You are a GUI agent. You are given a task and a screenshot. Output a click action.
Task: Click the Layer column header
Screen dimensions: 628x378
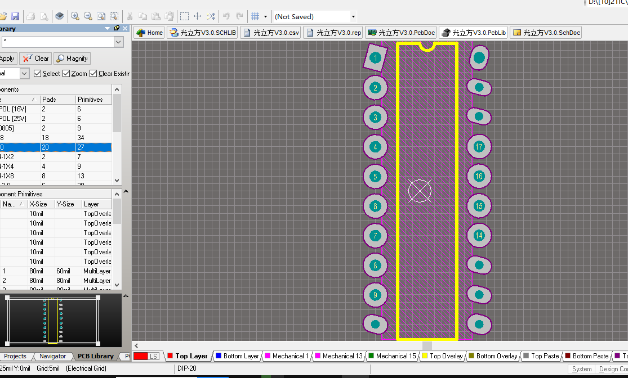pos(97,204)
